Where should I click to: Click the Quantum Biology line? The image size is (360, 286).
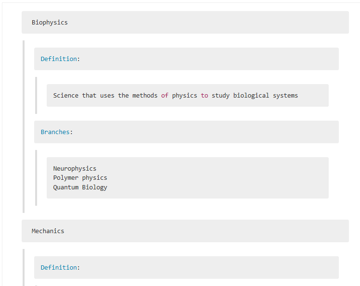(x=80, y=187)
